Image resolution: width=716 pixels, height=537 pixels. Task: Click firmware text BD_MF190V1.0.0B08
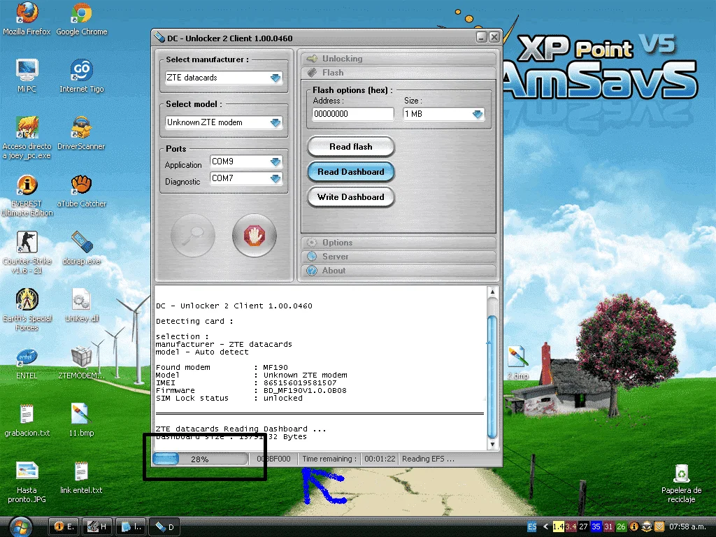(305, 390)
